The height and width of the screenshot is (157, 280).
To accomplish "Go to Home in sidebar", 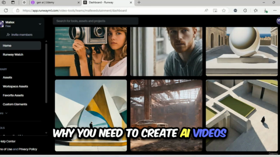I will tap(20, 45).
